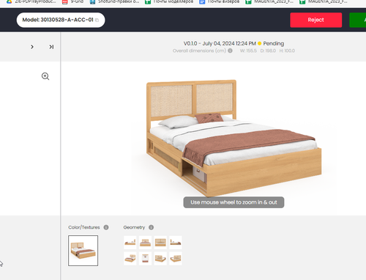Select geometry rear-left view thumbnail
This screenshot has width=366, height=280.
tap(160, 258)
